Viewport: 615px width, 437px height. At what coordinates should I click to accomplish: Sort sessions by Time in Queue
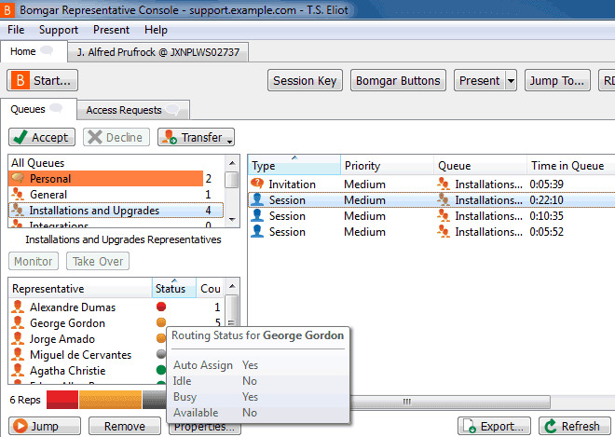point(570,165)
